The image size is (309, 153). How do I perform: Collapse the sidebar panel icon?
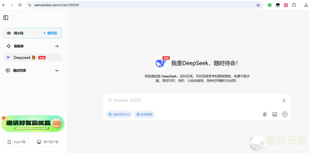[6, 18]
